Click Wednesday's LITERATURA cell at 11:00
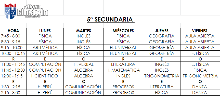Screen dimensions: 220x103 pos(123,65)
